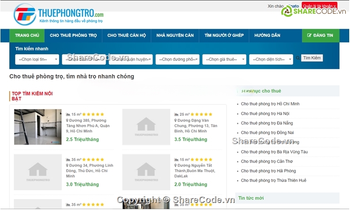Click the Đăng tin button
The width and height of the screenshot is (351, 210).
[x=321, y=35]
